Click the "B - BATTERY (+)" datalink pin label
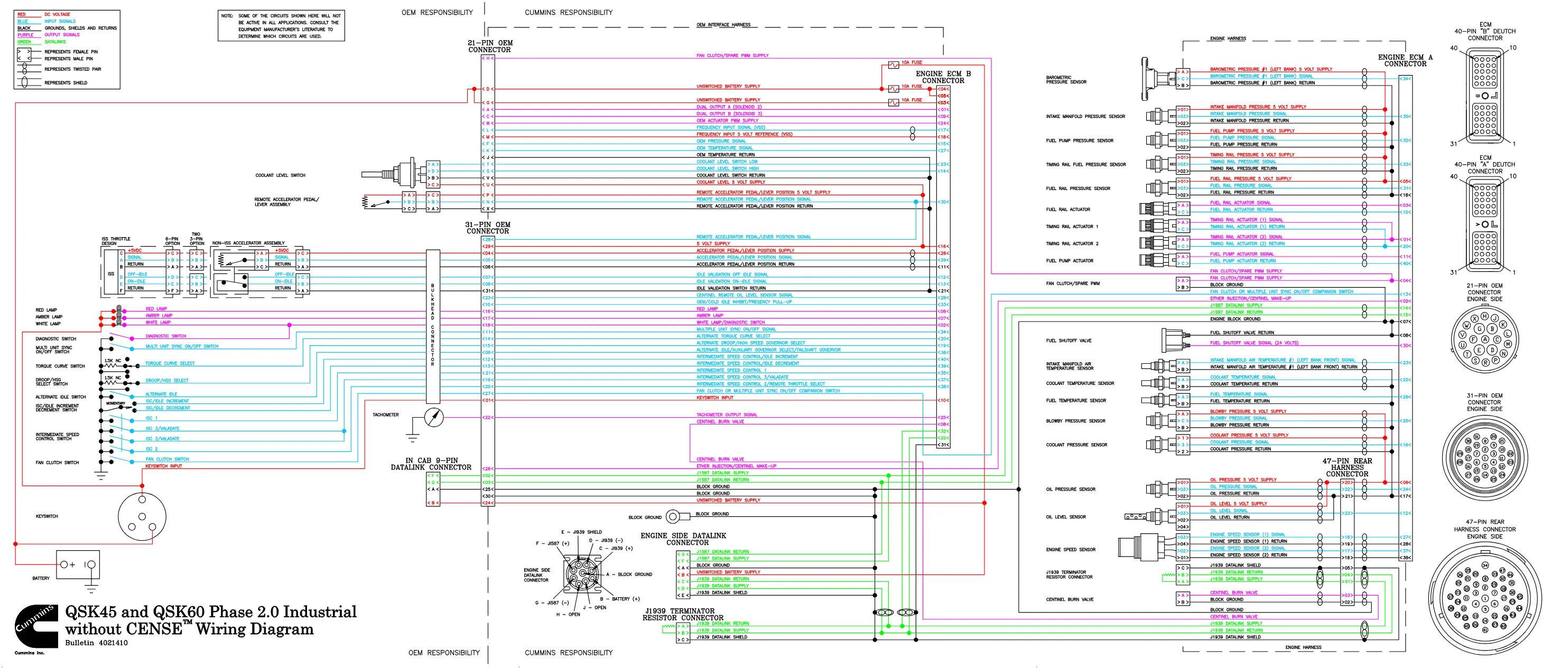 tap(620, 599)
